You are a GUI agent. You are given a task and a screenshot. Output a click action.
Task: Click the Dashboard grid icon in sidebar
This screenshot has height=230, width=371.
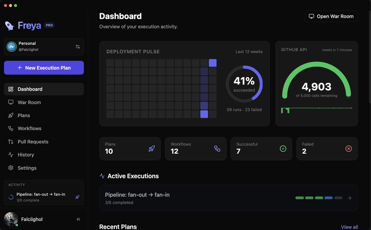(x=11, y=89)
